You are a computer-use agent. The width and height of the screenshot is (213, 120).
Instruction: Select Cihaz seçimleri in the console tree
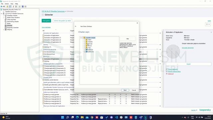(x=11, y=20)
